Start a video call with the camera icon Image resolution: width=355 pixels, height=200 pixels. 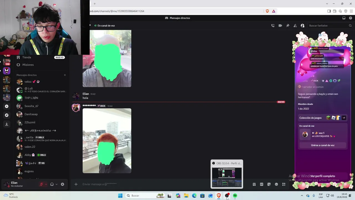tap(280, 26)
